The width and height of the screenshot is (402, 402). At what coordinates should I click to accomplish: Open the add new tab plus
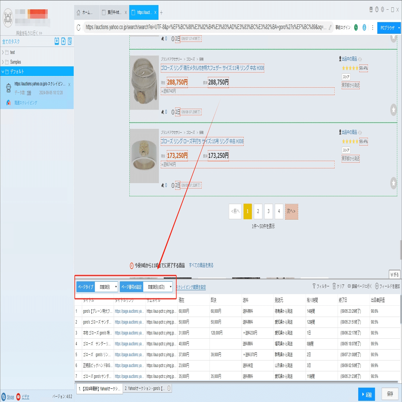click(x=161, y=12)
